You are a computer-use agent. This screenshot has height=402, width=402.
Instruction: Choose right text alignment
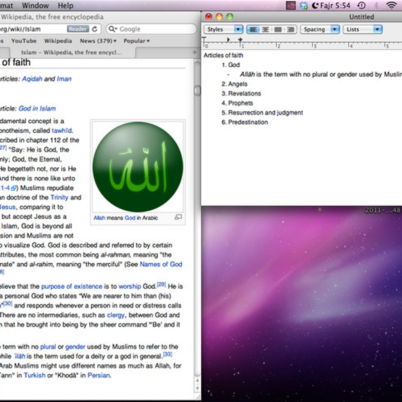(x=290, y=29)
